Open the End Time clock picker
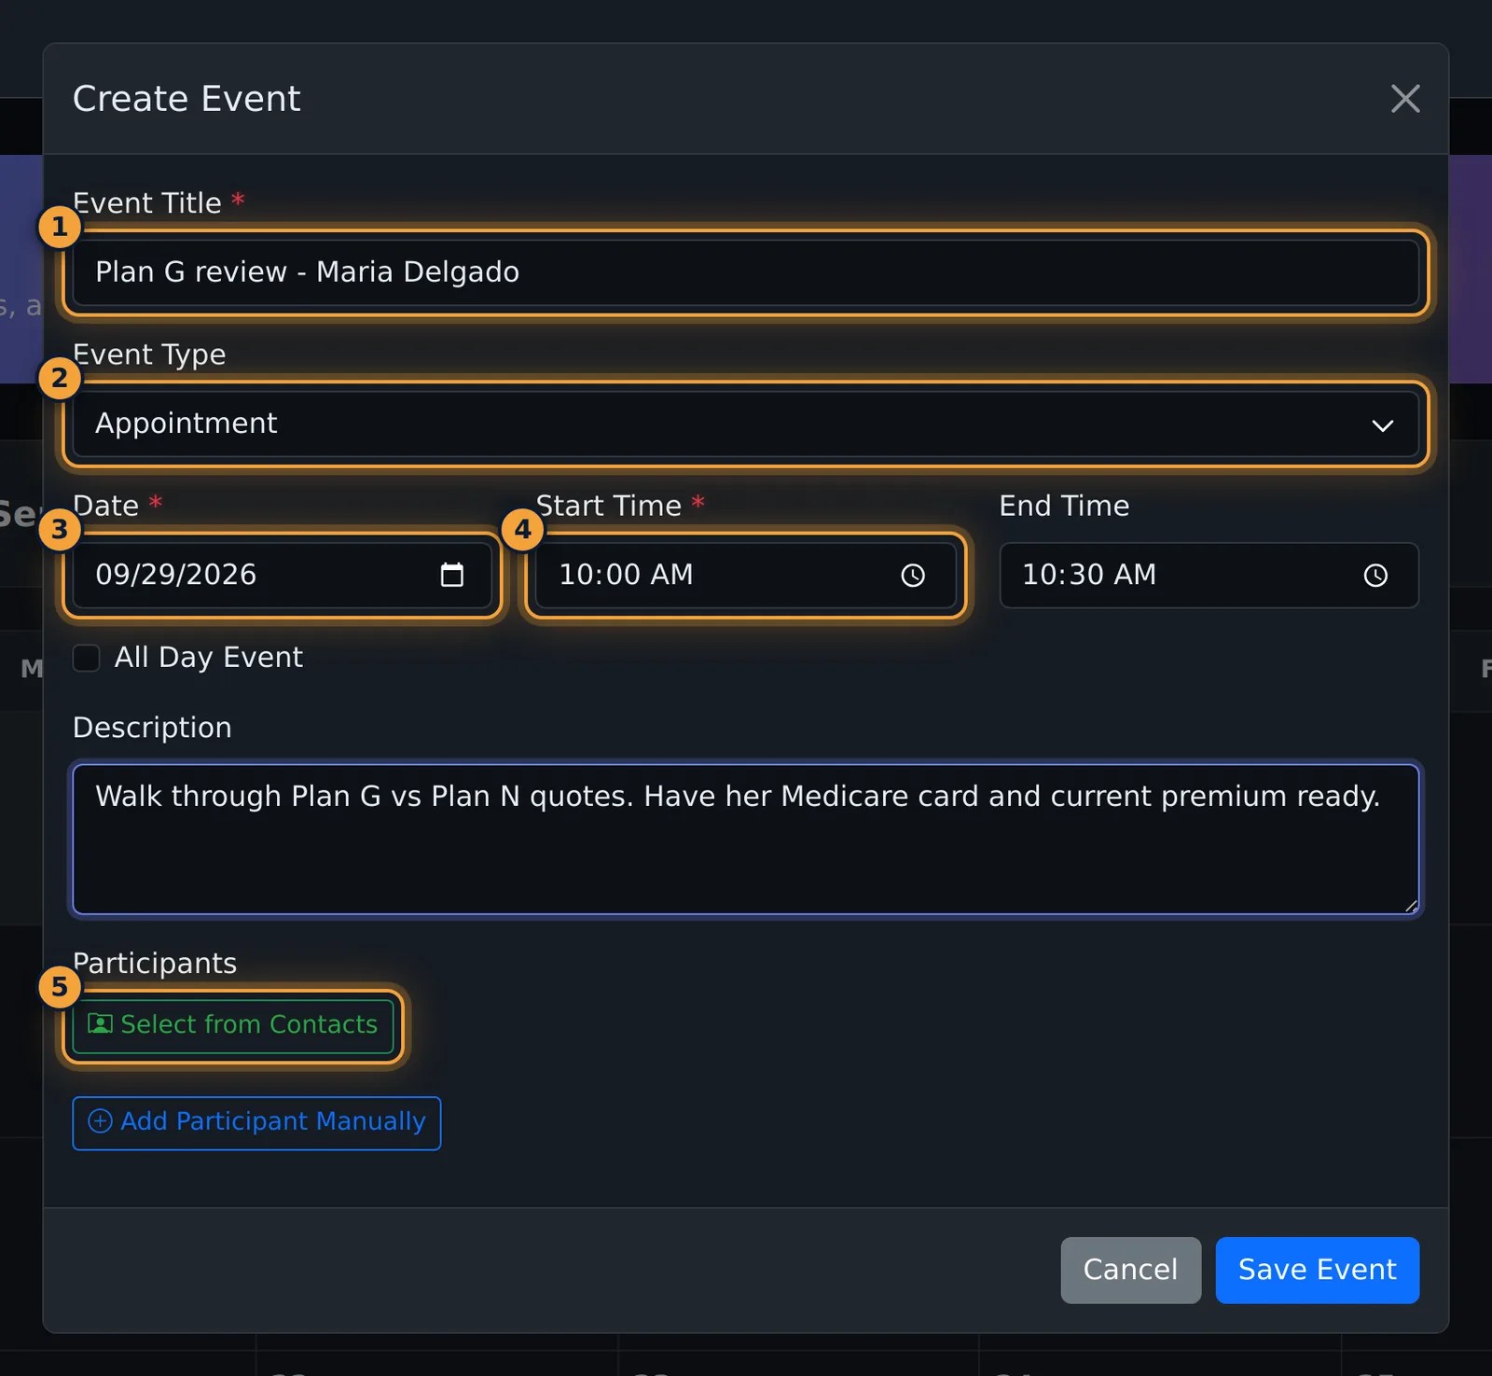 click(1376, 576)
